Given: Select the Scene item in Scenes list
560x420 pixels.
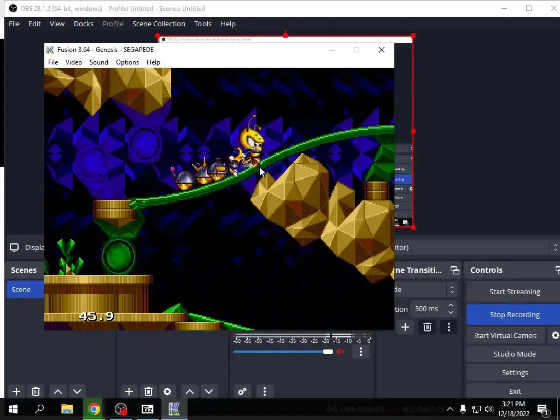Looking at the screenshot, I should [25, 289].
